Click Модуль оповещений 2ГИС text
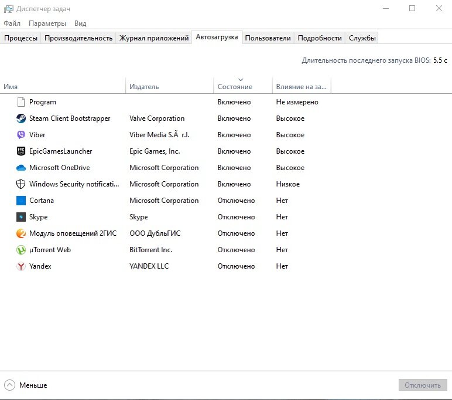 coord(73,233)
